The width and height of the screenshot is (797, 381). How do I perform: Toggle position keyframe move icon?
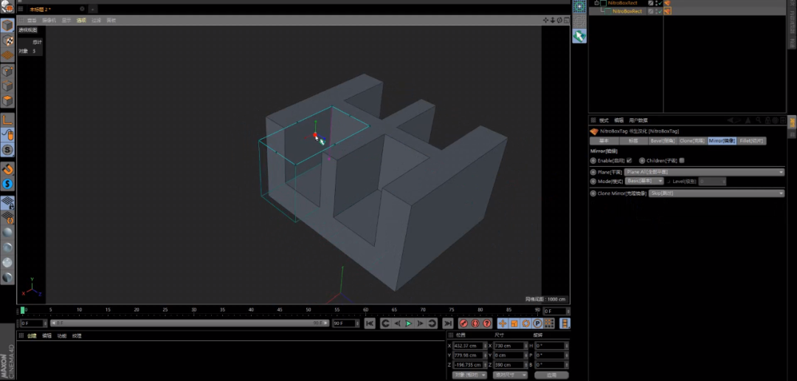coord(503,323)
